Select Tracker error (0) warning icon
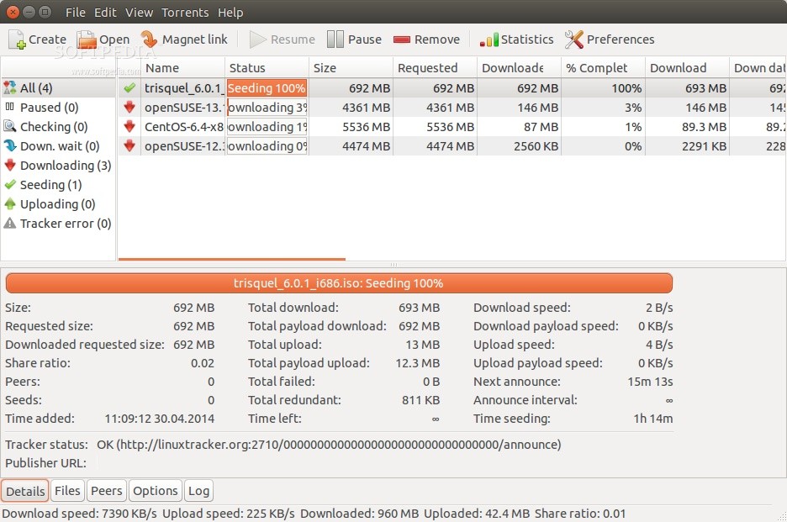This screenshot has height=522, width=787. (x=10, y=224)
